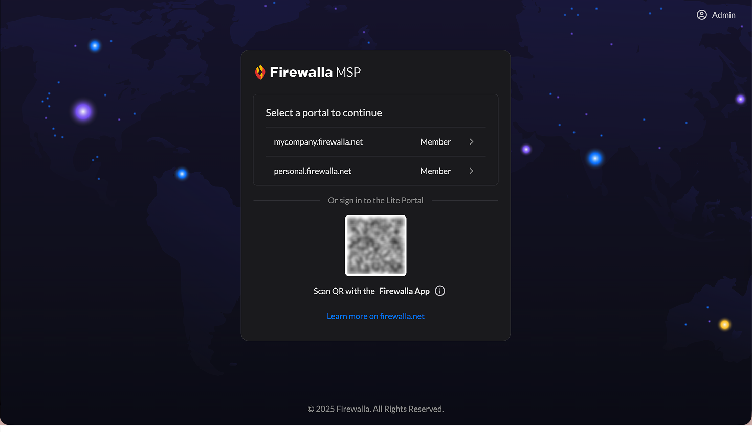The image size is (752, 432).
Task: Click the Scan QR with the text
Action: (344, 291)
